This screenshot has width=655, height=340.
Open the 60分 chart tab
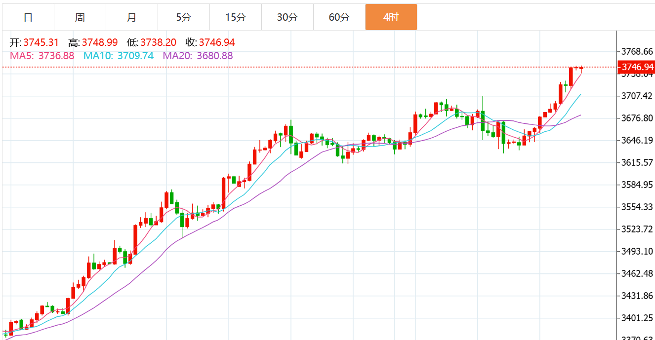tap(339, 17)
